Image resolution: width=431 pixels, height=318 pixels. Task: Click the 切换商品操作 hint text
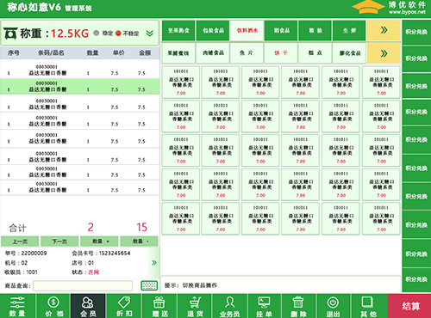[200, 285]
